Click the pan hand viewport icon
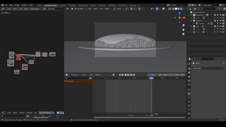Image resolution: width=226 pixels, height=127 pixels. tap(183, 30)
